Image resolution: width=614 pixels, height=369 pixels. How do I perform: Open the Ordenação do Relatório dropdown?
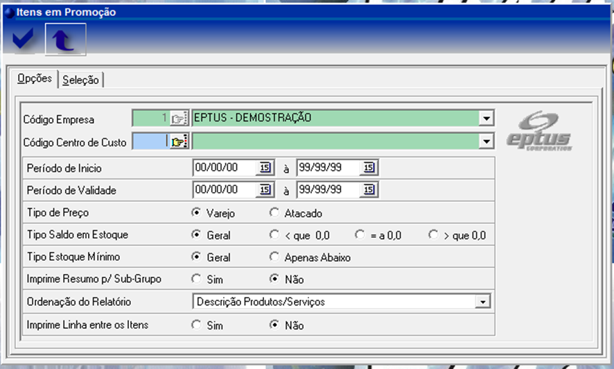[480, 302]
